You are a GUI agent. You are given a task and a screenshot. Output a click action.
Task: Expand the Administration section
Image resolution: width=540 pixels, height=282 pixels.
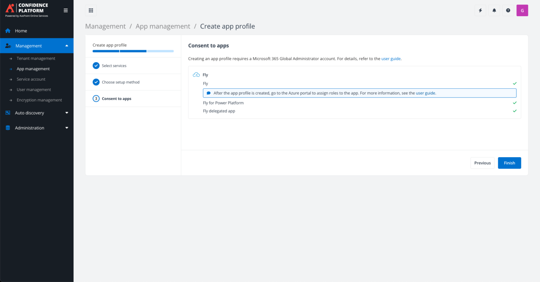66,128
